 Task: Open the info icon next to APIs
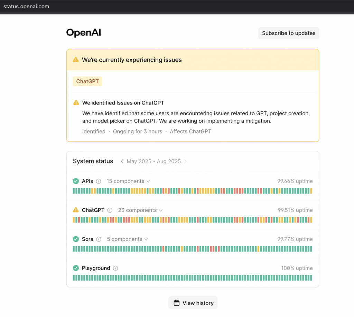coord(99,181)
